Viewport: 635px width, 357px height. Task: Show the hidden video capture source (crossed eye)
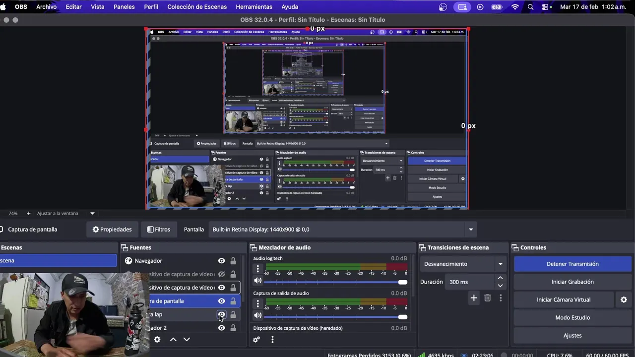(222, 274)
